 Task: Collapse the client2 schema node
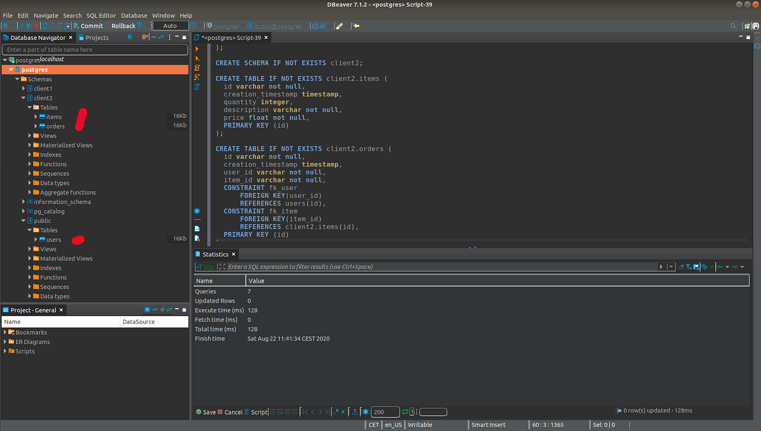click(x=23, y=98)
